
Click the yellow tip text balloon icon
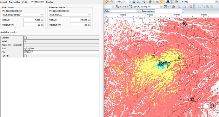click(162, 2)
